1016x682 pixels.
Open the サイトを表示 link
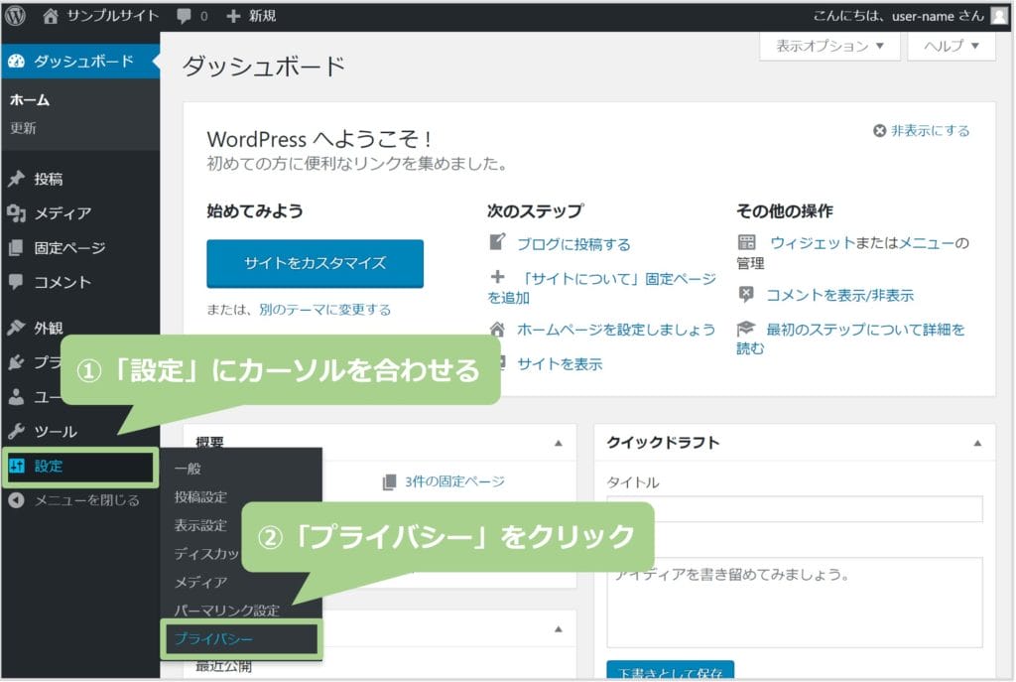pos(560,364)
